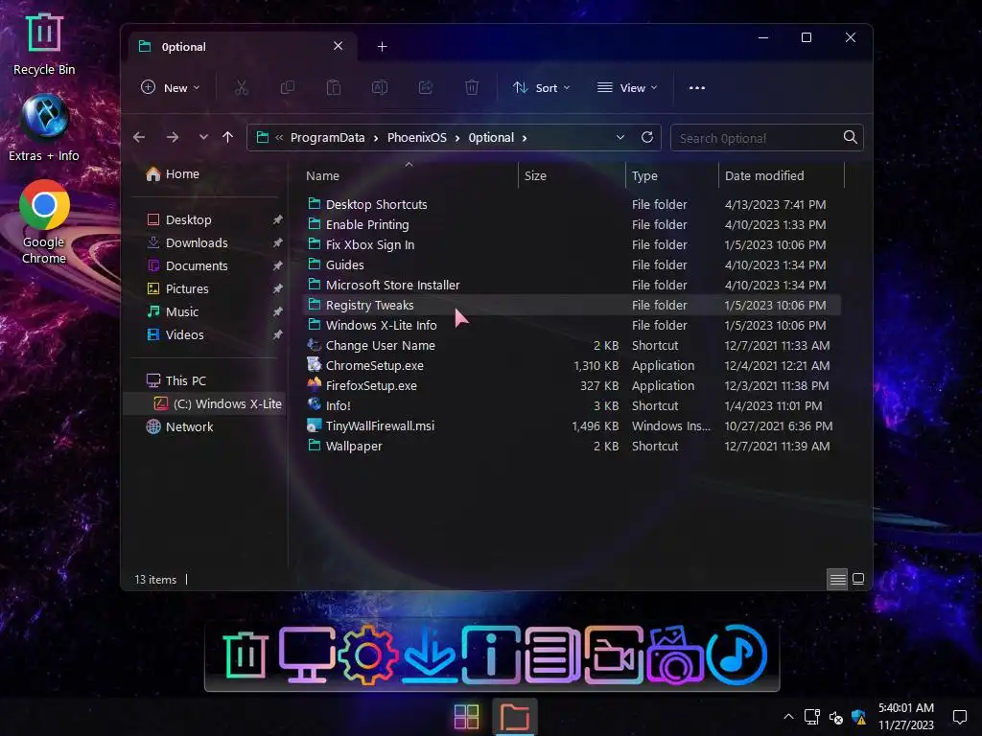Expand recent locations chevron
The image size is (982, 736).
(203, 137)
